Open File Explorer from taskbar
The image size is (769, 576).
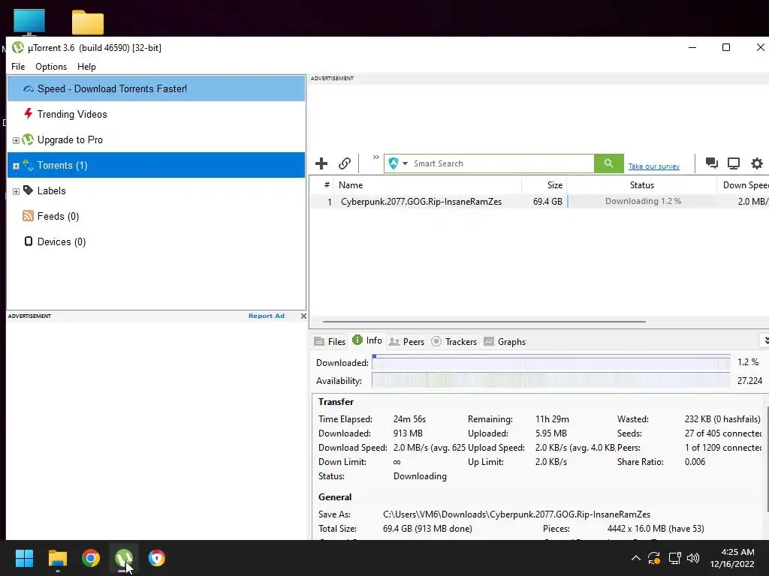[x=57, y=558]
